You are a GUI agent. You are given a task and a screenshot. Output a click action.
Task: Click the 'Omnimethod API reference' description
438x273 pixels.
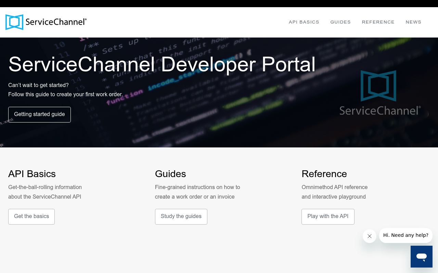(x=334, y=187)
